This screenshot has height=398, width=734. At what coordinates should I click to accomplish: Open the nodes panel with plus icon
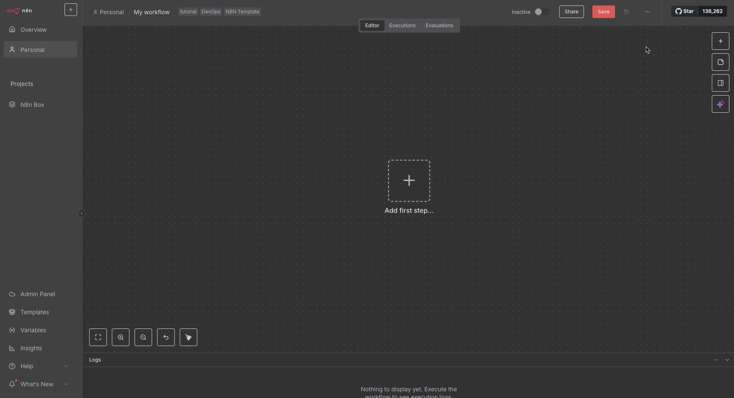(x=720, y=41)
